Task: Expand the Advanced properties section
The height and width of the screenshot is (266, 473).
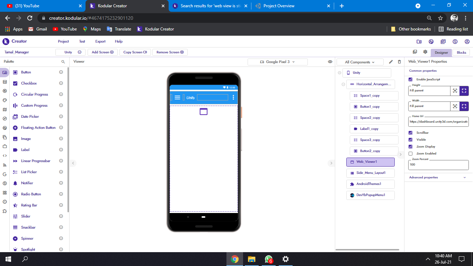Action: coord(438,177)
